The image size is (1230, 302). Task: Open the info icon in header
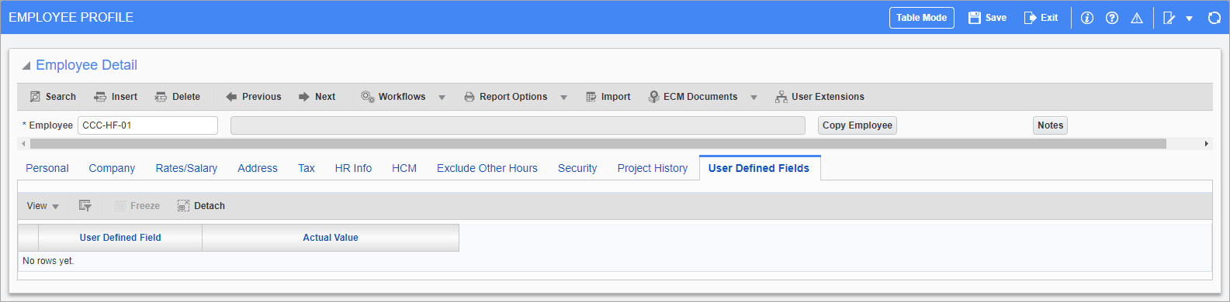[x=1087, y=18]
